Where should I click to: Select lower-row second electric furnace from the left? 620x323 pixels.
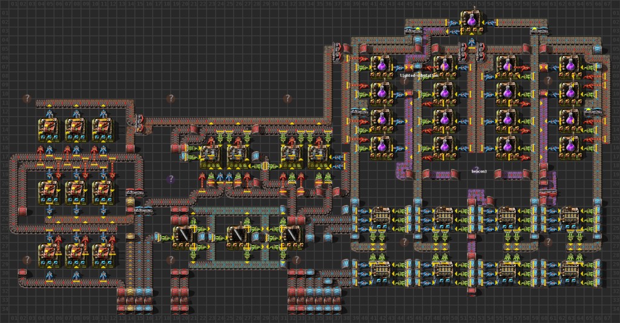pyautogui.click(x=444, y=273)
